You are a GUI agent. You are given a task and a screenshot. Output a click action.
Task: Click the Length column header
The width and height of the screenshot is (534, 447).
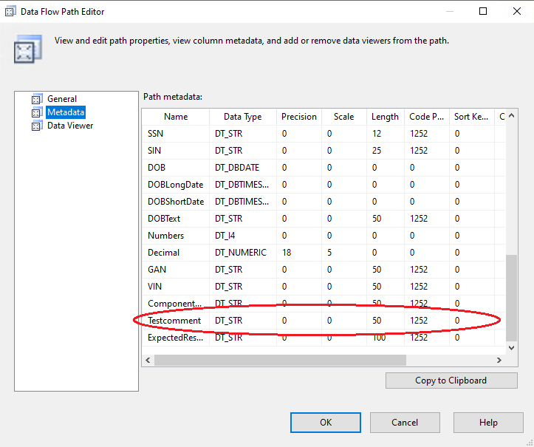pyautogui.click(x=385, y=117)
